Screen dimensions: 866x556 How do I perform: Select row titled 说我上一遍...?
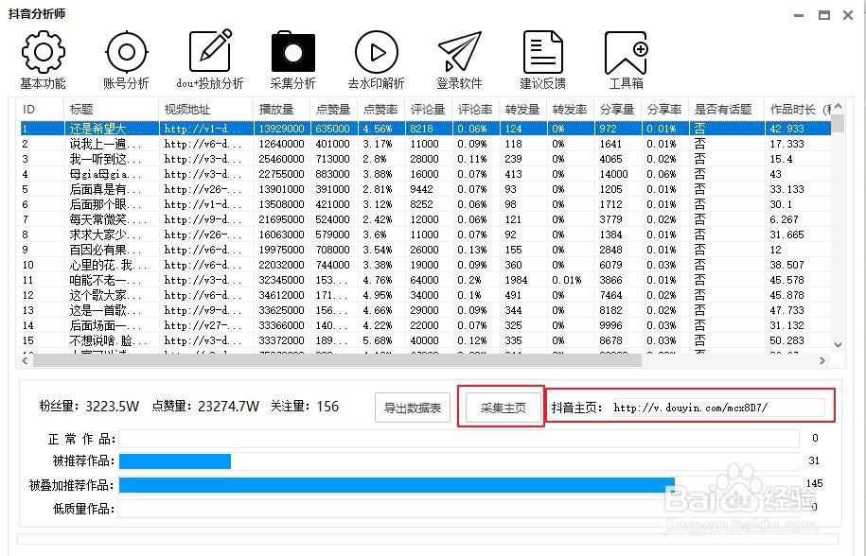click(424, 144)
